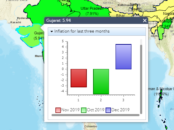174x130 pixels.
Task: Select Uttar Pradesh state on map
Action: [92, 8]
